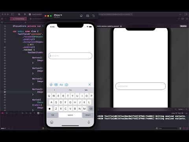This screenshot has height=142, width=189.
Task: Click the .padding() line 18
Action: (x=29, y=39)
